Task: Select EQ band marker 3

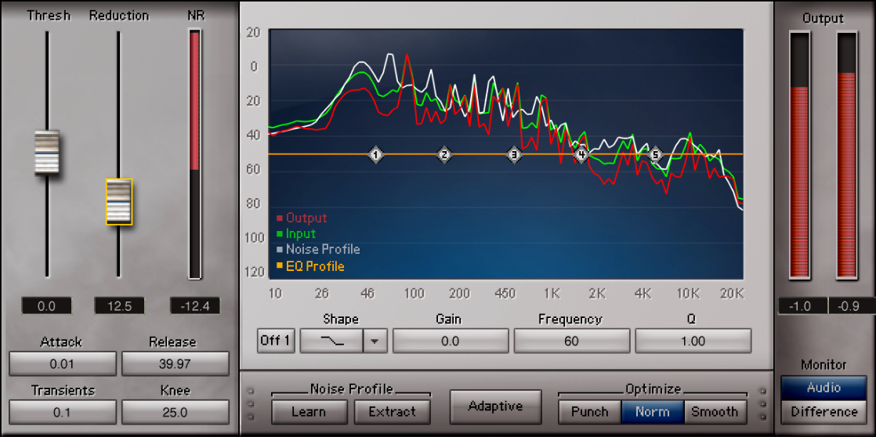Action: 515,154
